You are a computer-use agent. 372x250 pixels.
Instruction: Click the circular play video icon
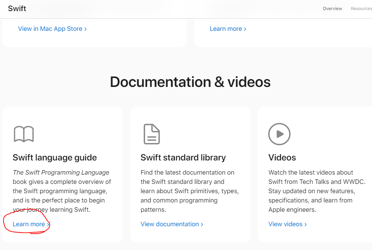pos(279,134)
